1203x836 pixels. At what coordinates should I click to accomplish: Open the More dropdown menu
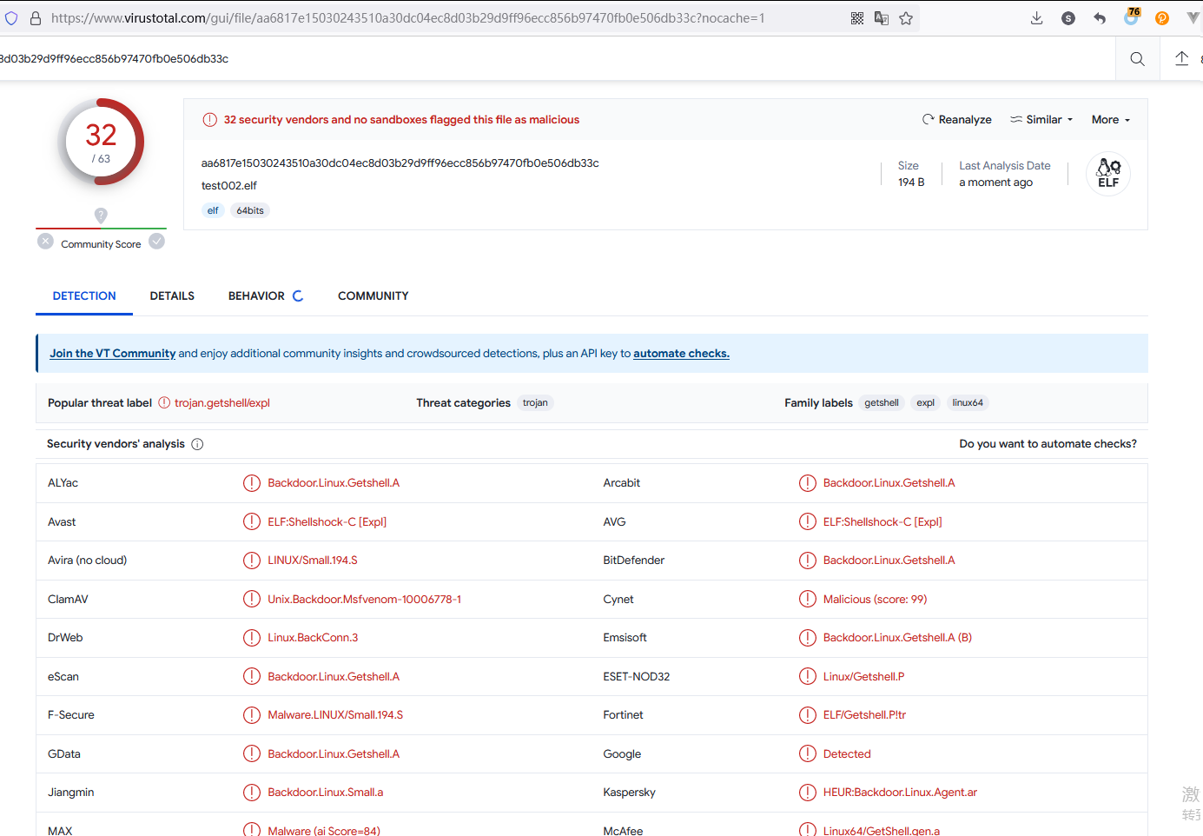click(x=1110, y=120)
